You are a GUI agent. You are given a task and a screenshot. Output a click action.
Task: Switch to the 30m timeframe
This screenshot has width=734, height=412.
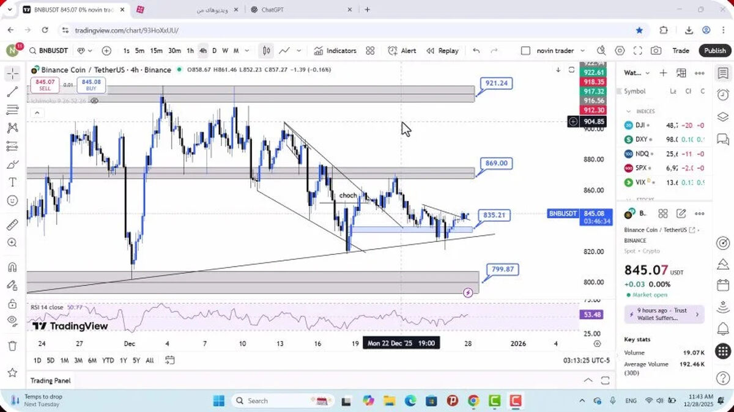point(174,51)
